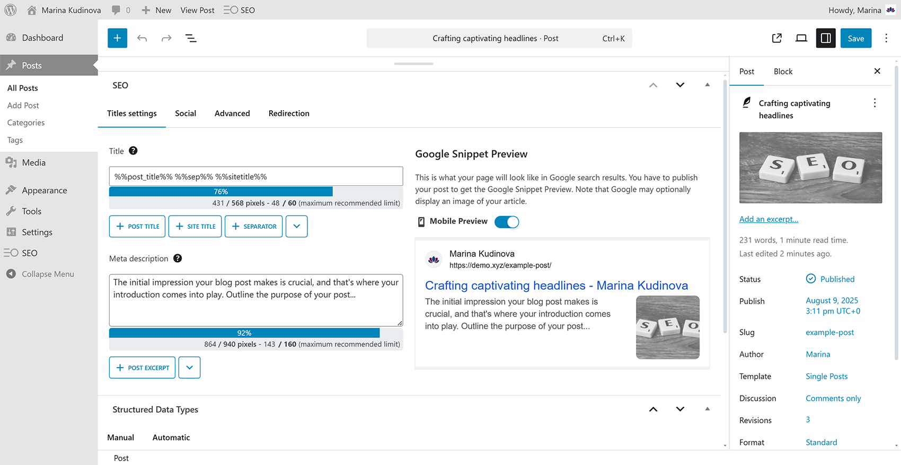The width and height of the screenshot is (901, 465).
Task: Select the Post tab in sidebar
Action: tap(747, 71)
